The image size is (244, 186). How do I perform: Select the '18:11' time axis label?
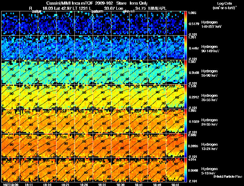28,184
